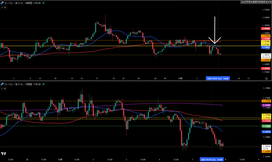
Task: Click the green market status dot on 1-hour chart
Action: (43, 84)
